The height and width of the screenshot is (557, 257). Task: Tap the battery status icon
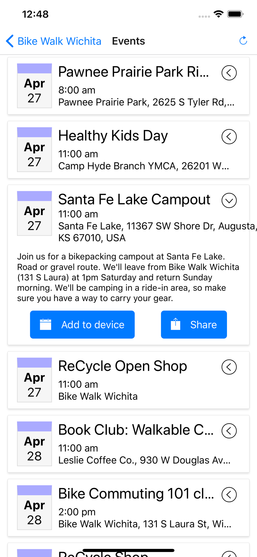point(235,14)
